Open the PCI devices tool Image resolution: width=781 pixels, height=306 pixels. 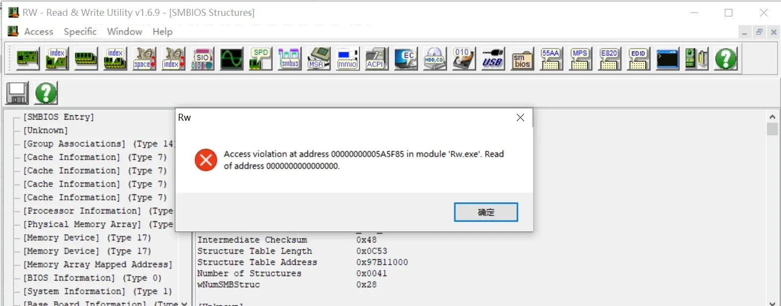tap(28, 59)
